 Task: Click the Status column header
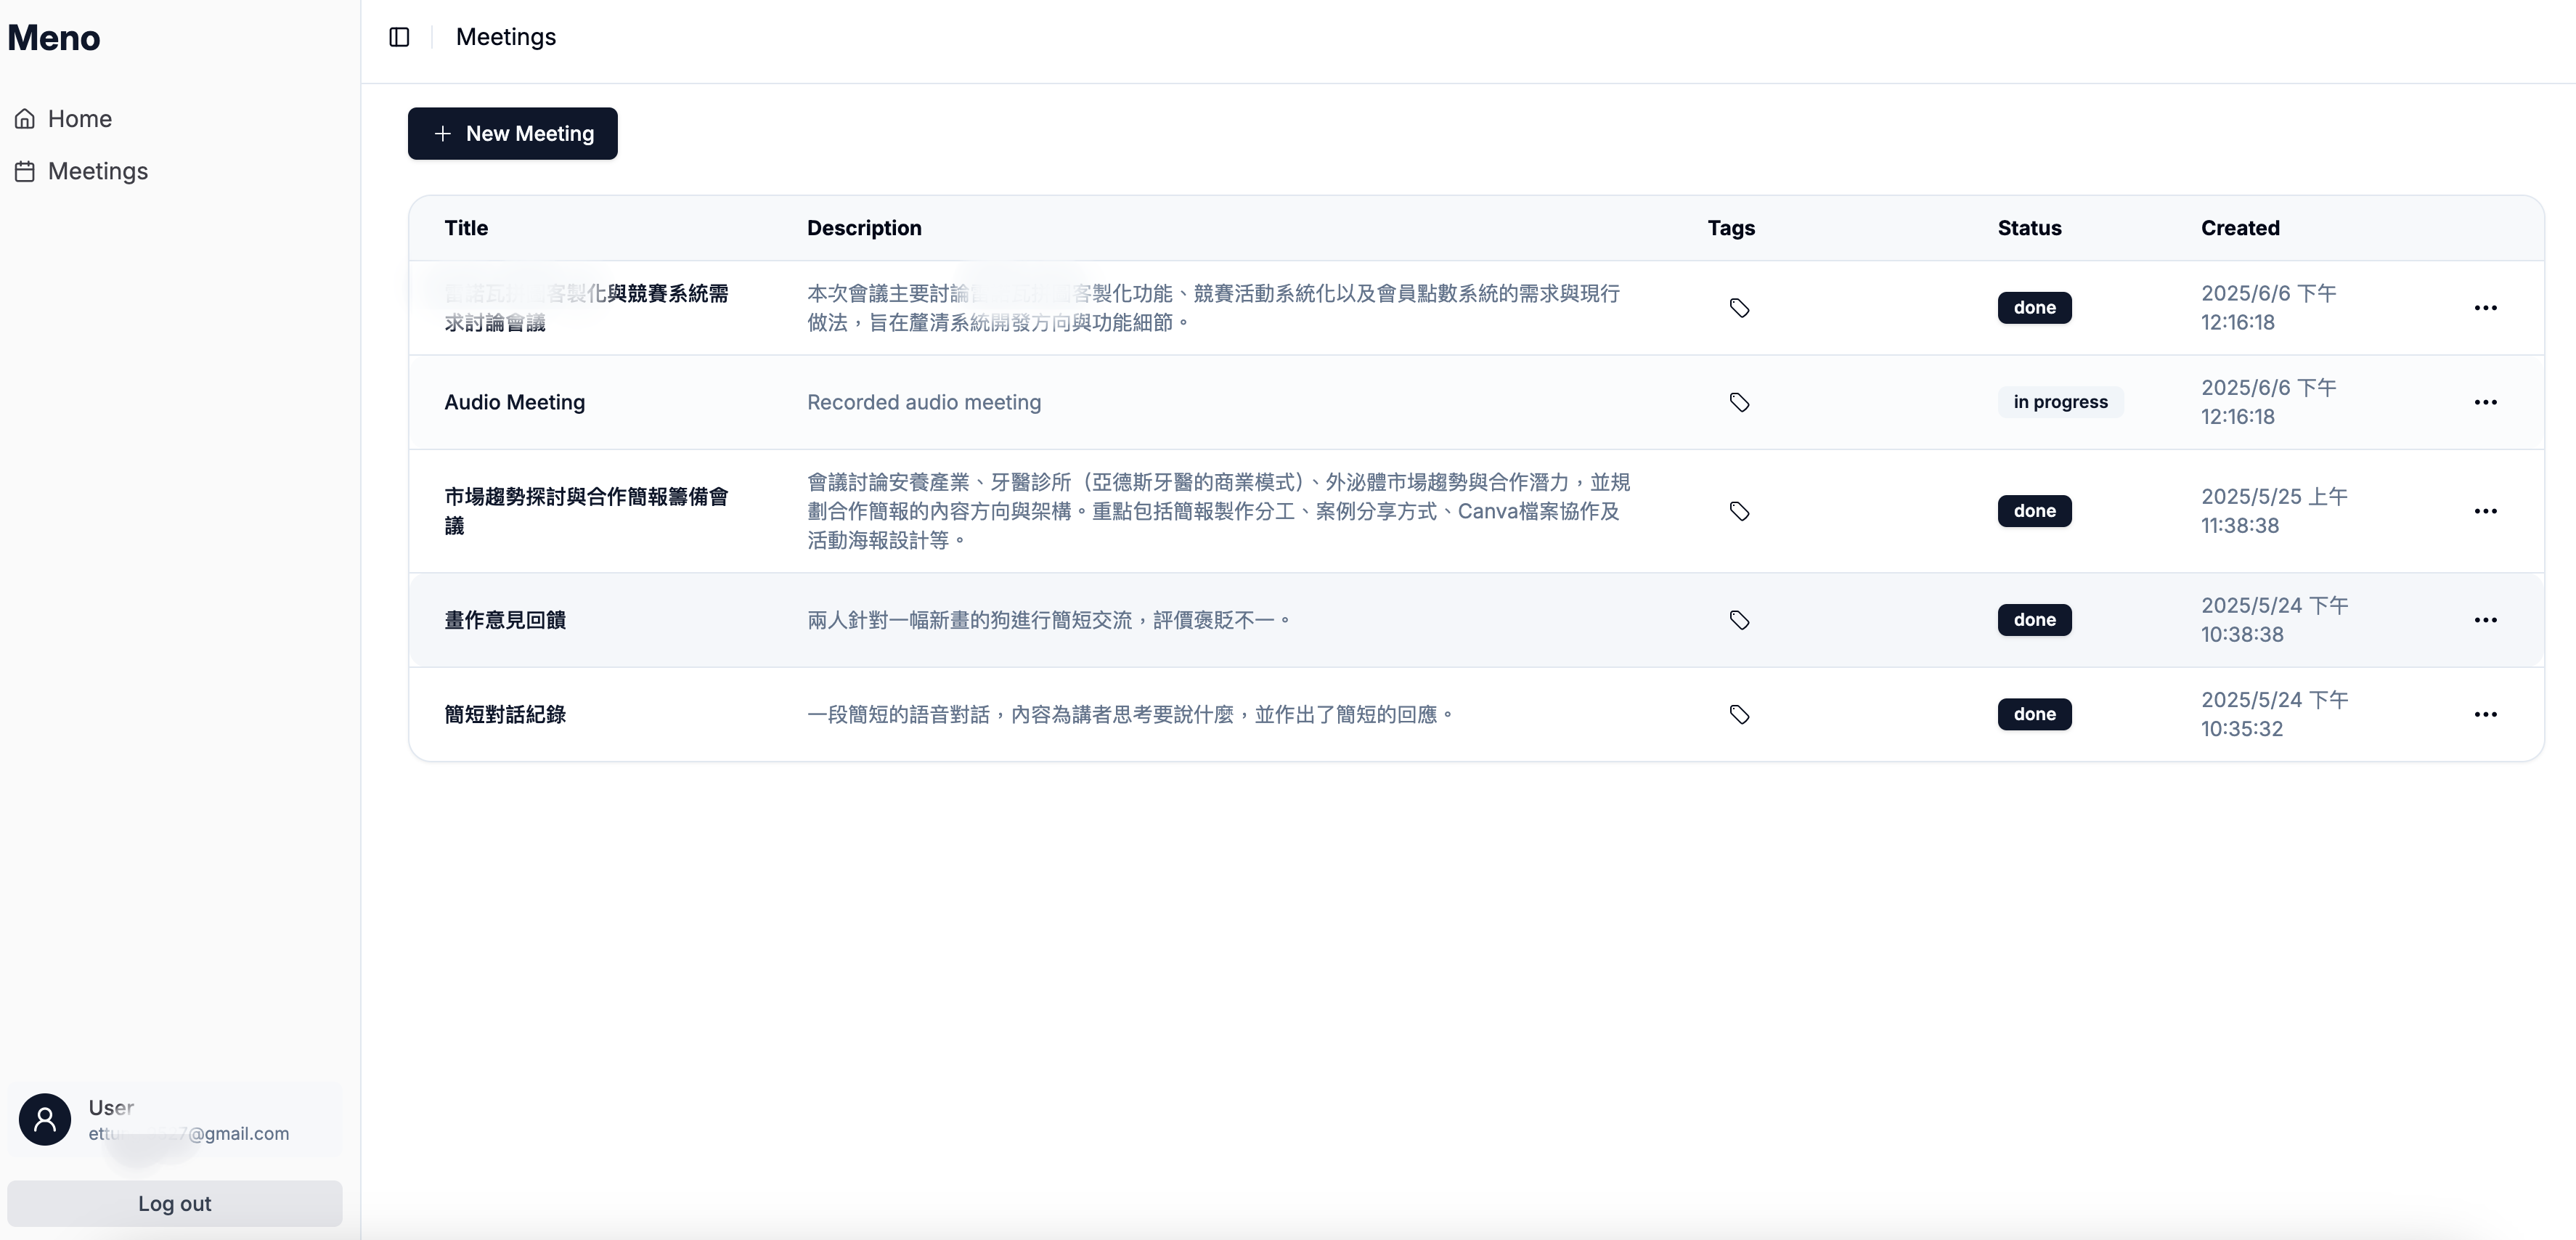coord(2029,228)
